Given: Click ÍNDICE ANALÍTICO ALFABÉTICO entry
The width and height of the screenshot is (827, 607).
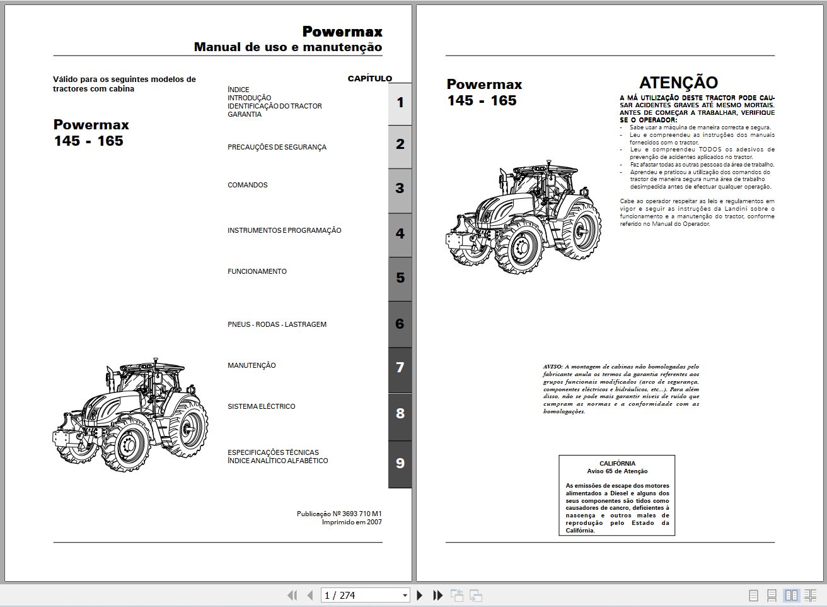Looking at the screenshot, I should coord(278,461).
